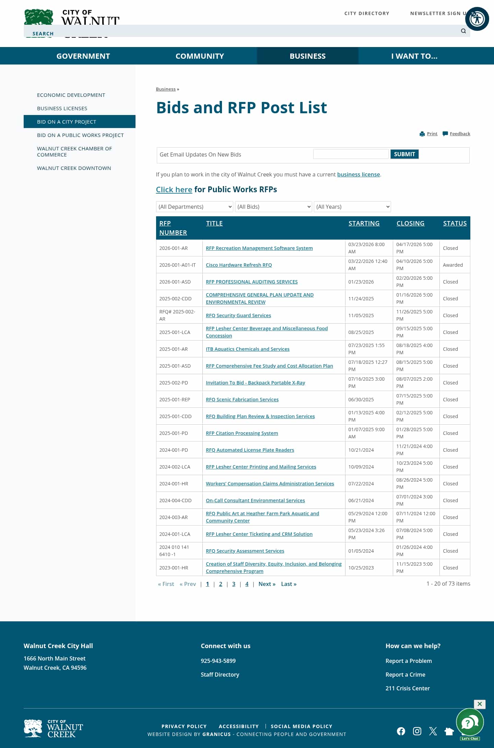The width and height of the screenshot is (494, 748).
Task: Open the Government menu
Action: (83, 56)
